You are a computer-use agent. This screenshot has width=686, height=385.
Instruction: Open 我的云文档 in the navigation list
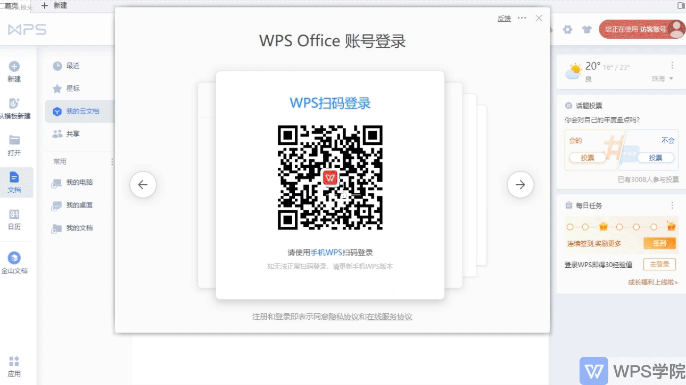point(80,112)
